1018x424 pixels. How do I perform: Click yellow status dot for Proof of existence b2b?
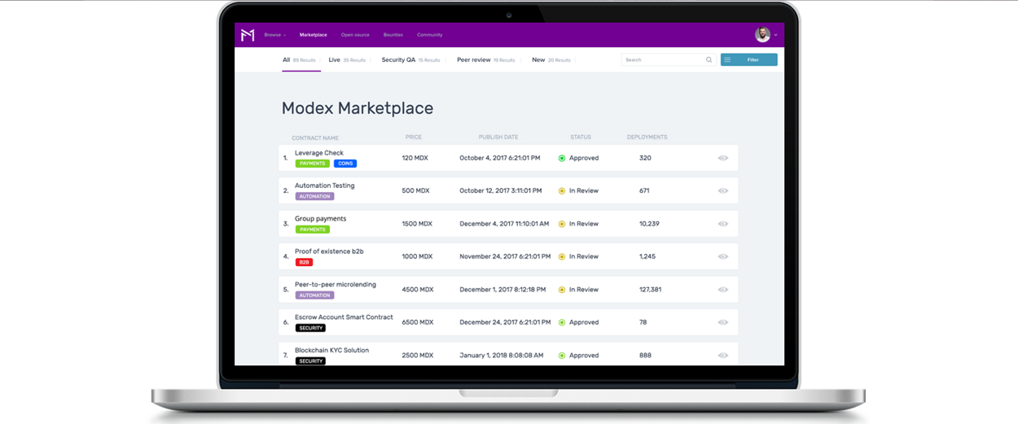click(x=562, y=256)
